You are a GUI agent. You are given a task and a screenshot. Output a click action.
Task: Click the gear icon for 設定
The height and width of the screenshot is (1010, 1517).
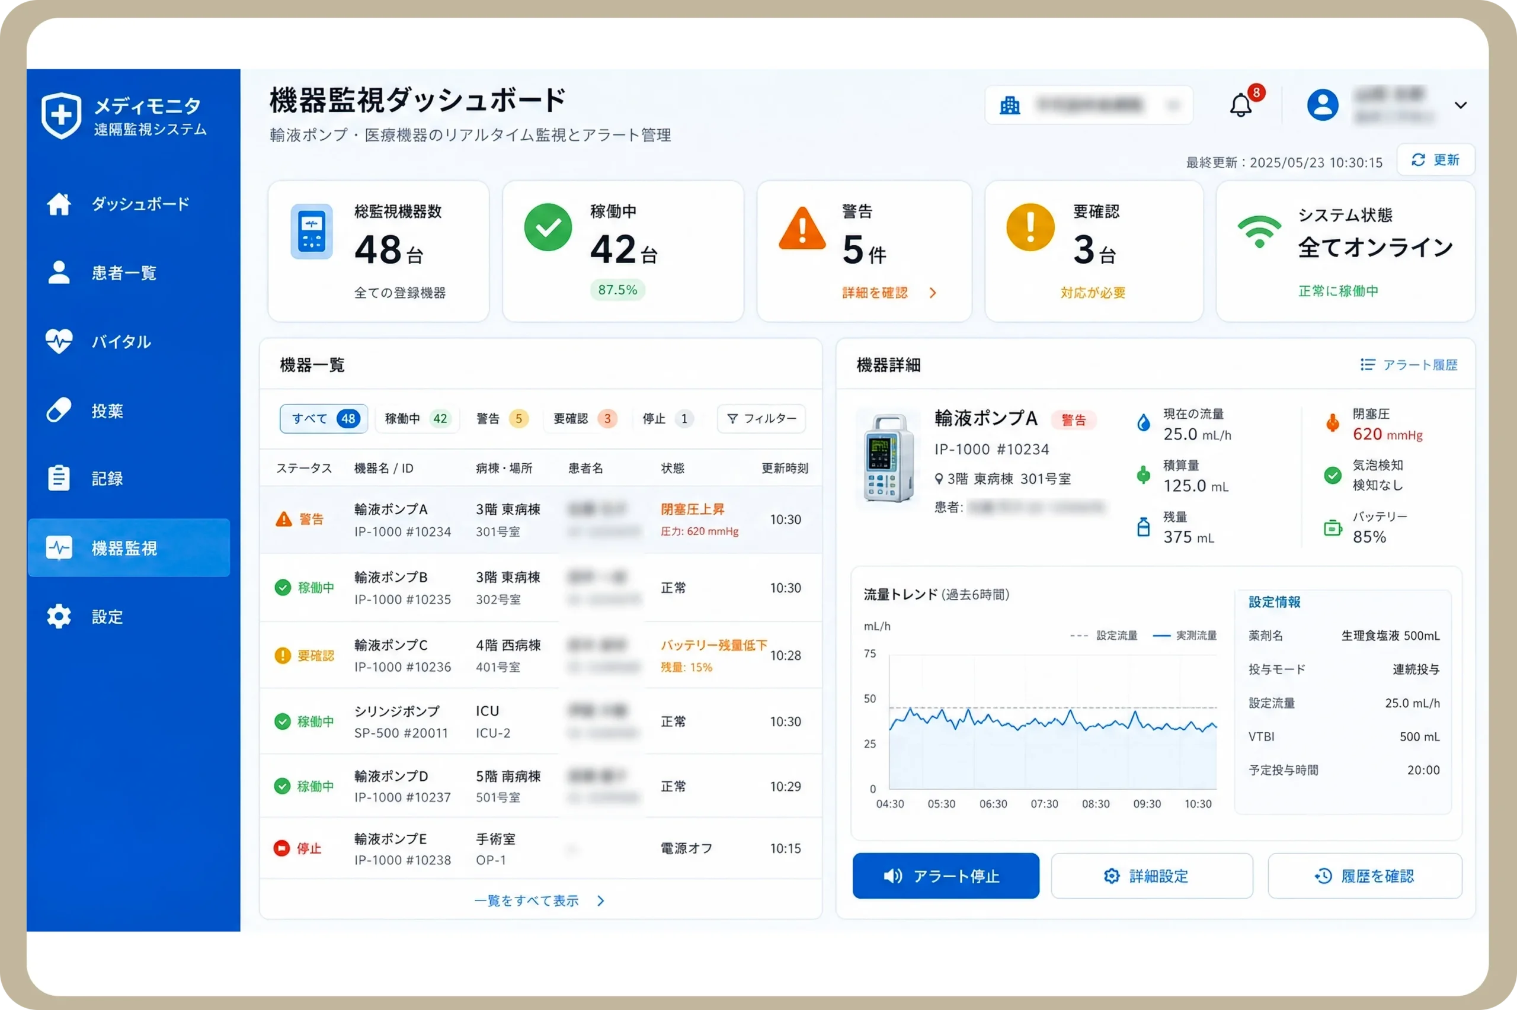click(59, 617)
